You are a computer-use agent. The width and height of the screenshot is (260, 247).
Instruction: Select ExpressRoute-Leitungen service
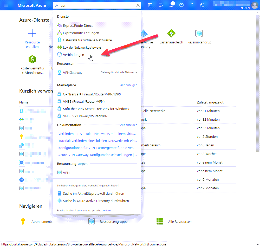97,33
